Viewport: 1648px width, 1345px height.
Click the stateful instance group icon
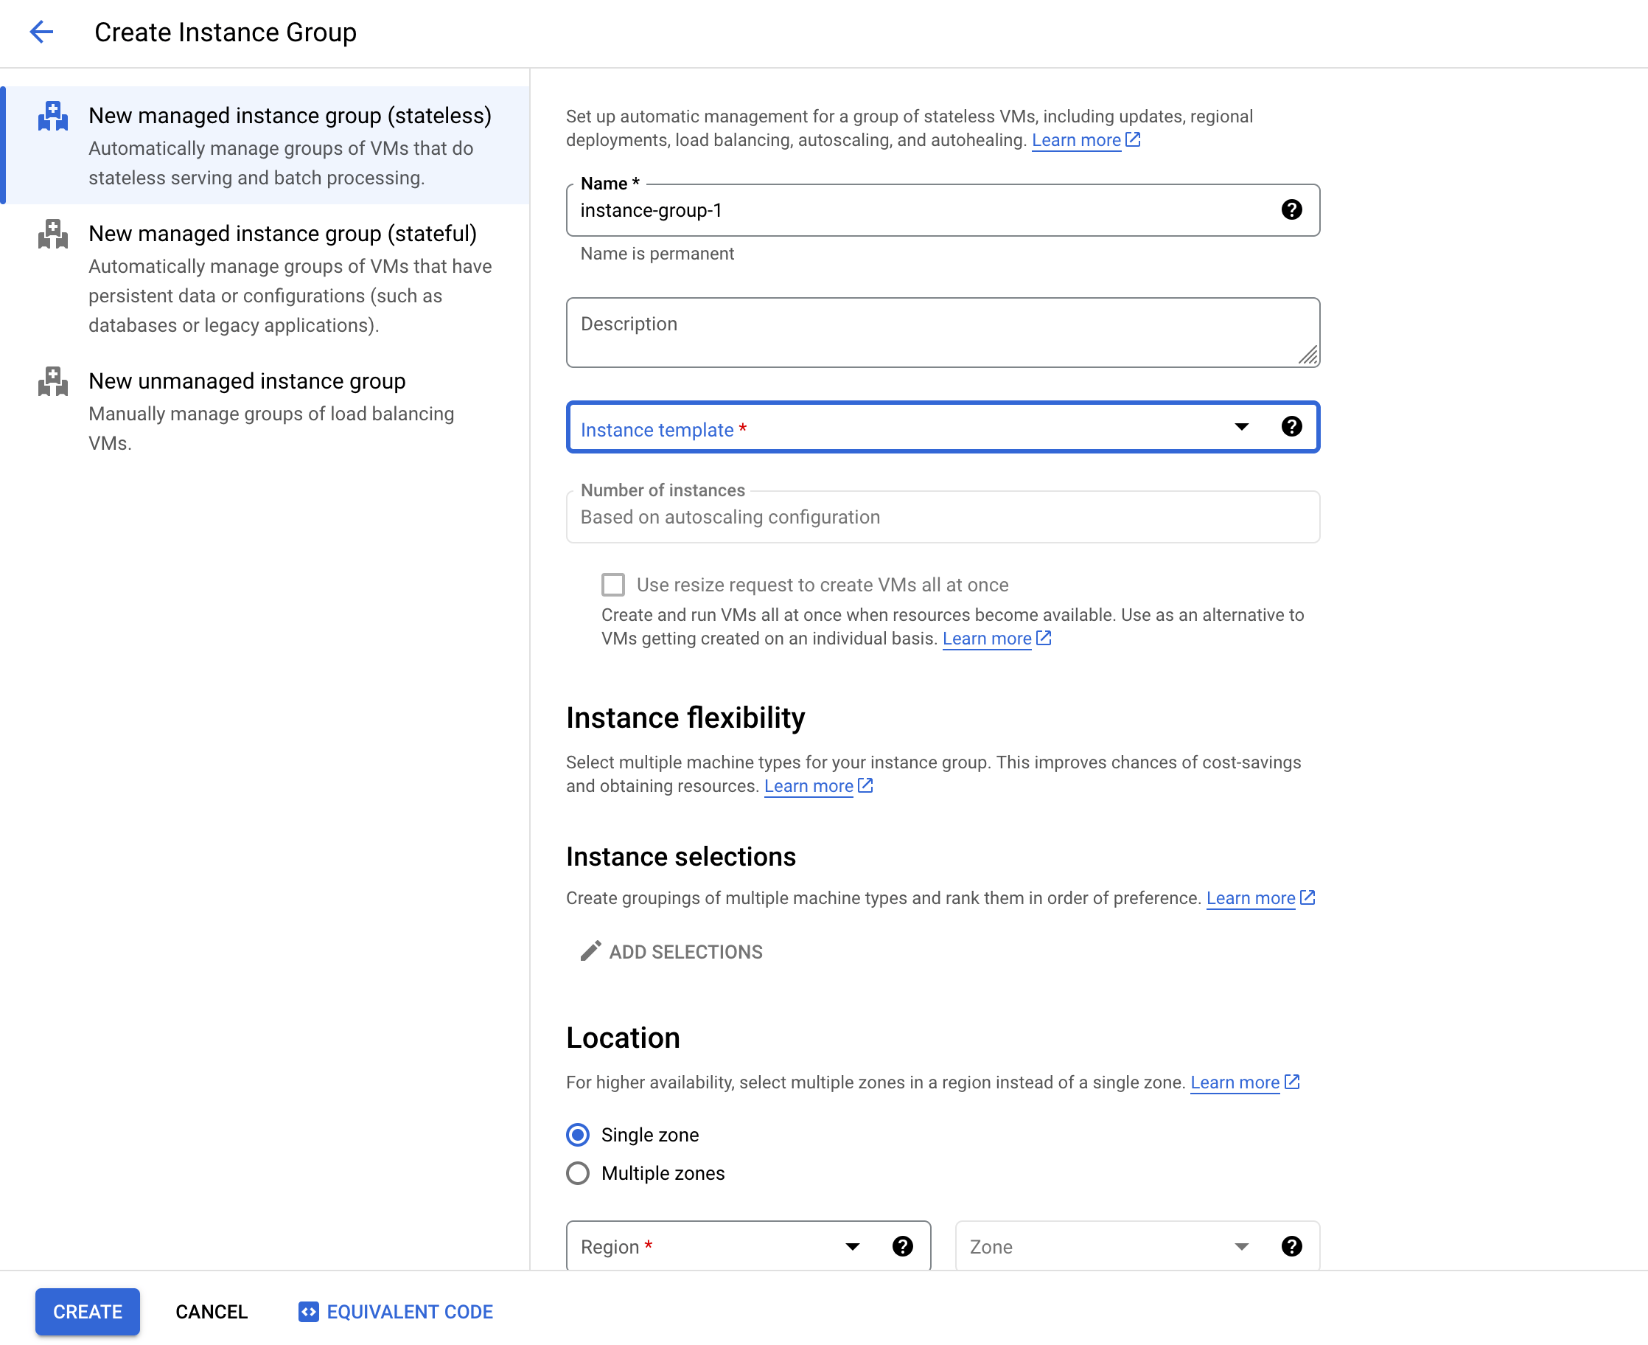[52, 233]
